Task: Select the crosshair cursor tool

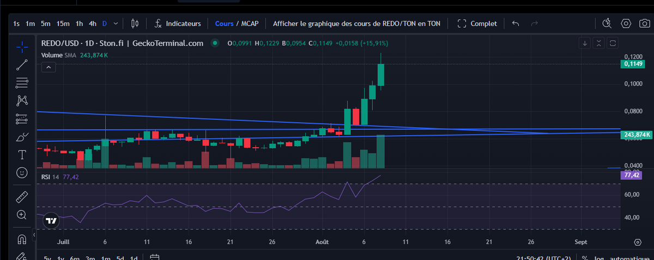Action: click(x=22, y=47)
